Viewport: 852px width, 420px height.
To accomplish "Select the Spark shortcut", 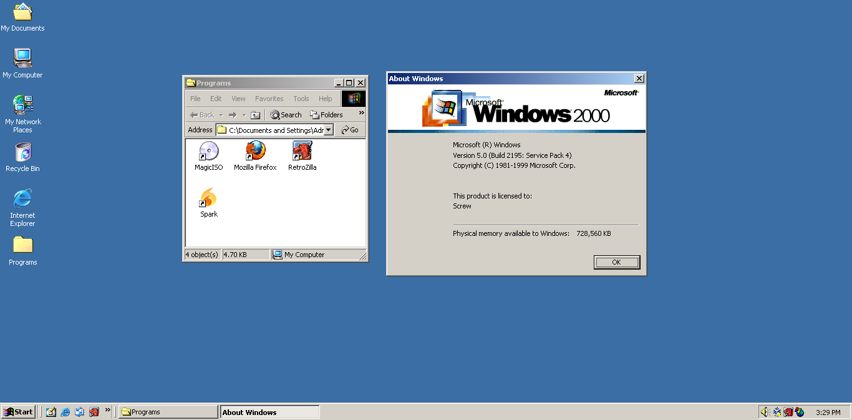I will (x=208, y=203).
